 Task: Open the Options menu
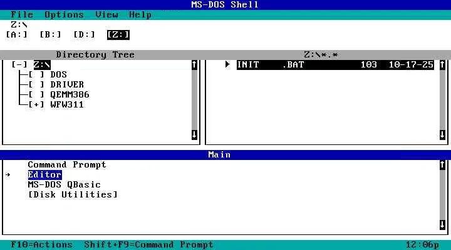[64, 14]
